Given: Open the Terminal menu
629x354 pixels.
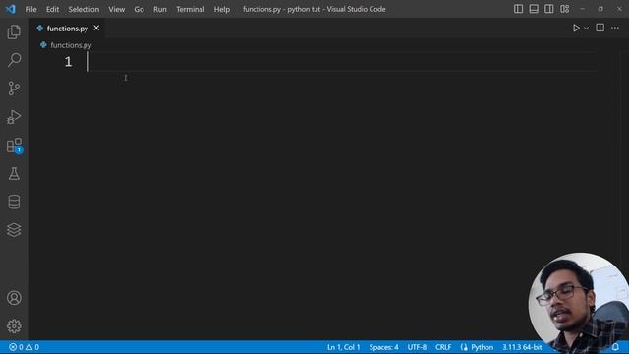Looking at the screenshot, I should 190,9.
